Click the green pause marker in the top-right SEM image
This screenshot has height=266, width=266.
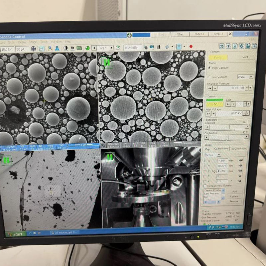click(x=107, y=63)
